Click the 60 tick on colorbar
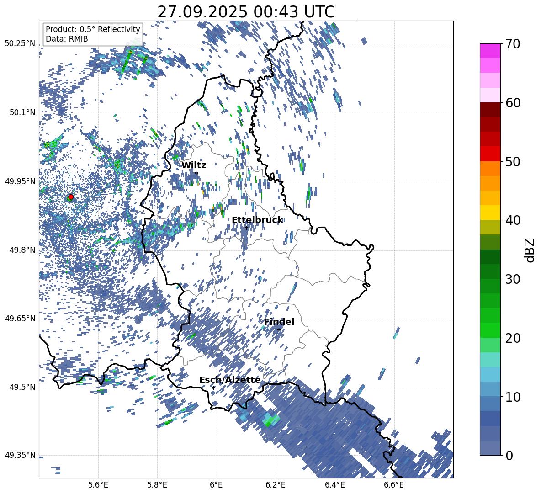This screenshot has height=494, width=541. (513, 102)
